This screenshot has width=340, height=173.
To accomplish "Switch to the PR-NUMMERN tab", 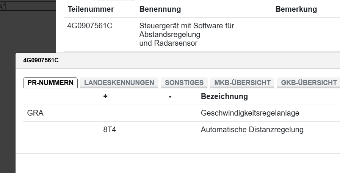I will [50, 83].
